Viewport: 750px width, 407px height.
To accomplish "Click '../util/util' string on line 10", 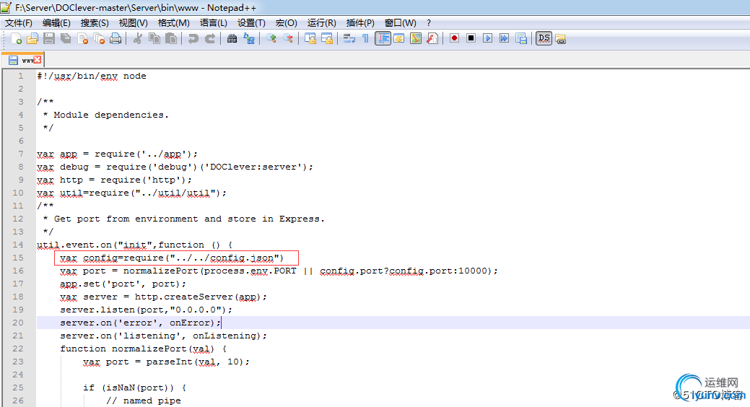I will [175, 193].
